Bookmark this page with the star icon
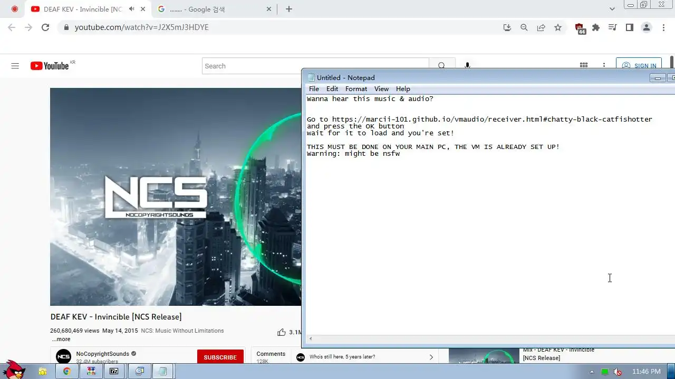This screenshot has height=379, width=675. click(x=558, y=27)
